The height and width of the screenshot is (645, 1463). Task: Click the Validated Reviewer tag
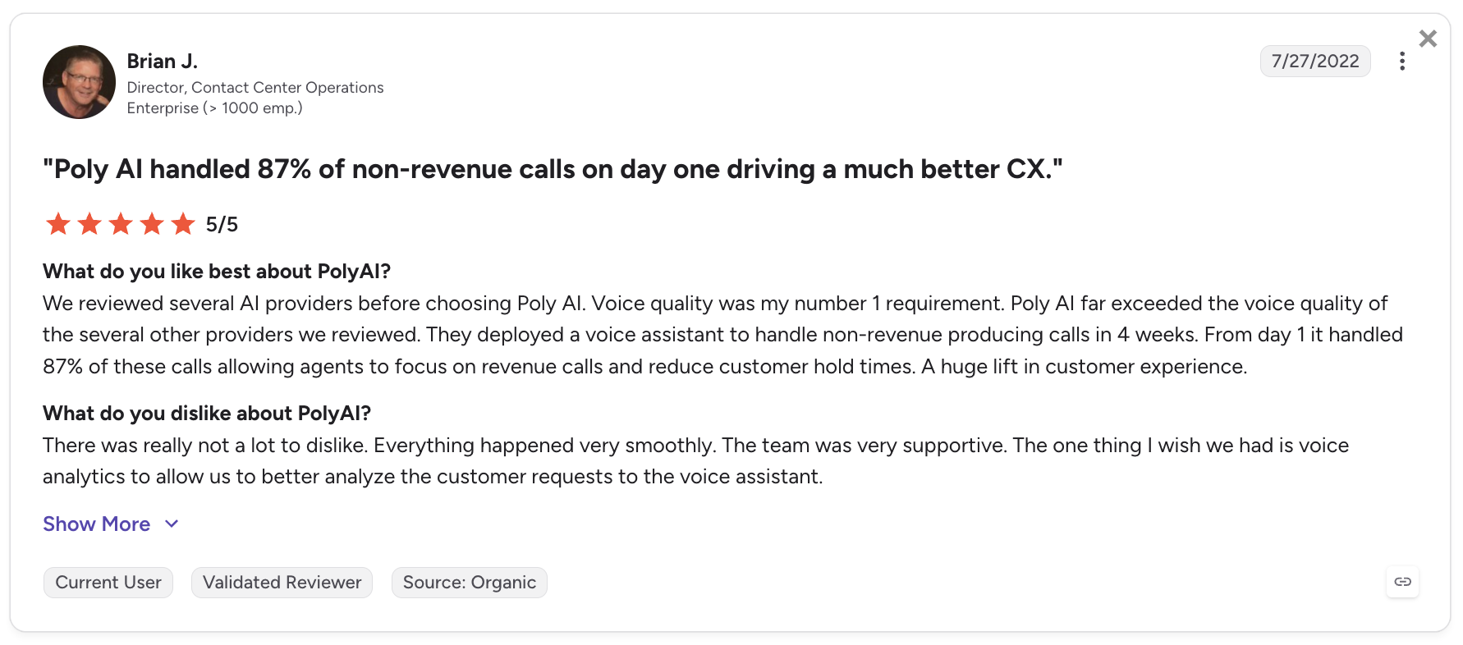282,583
